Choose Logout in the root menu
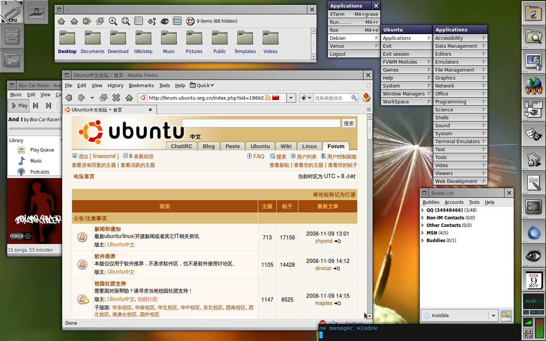The image size is (546, 341). [x=354, y=54]
